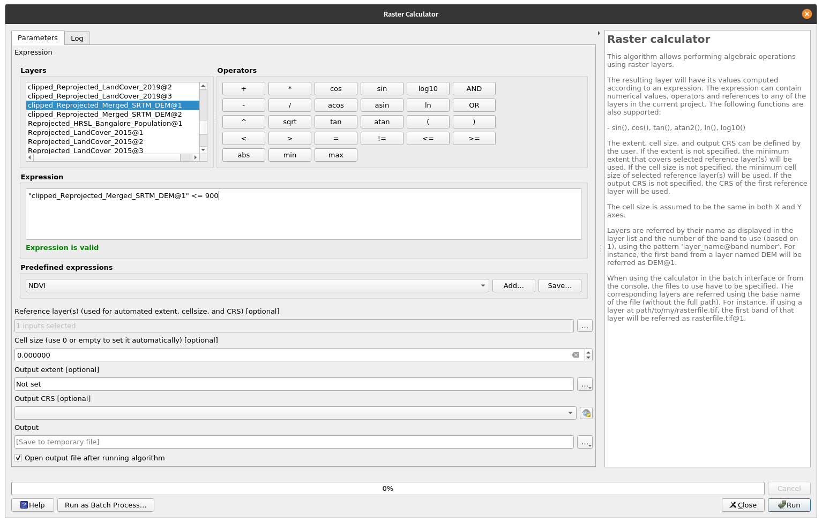Select clipped_Reprojected_Merged_SRTM_DEM@2 layer

coord(113,115)
